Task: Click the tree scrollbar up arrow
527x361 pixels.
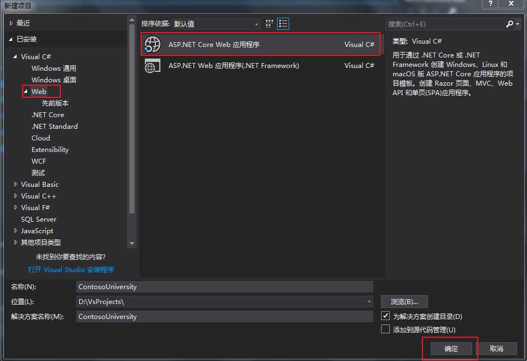Action: [132, 20]
